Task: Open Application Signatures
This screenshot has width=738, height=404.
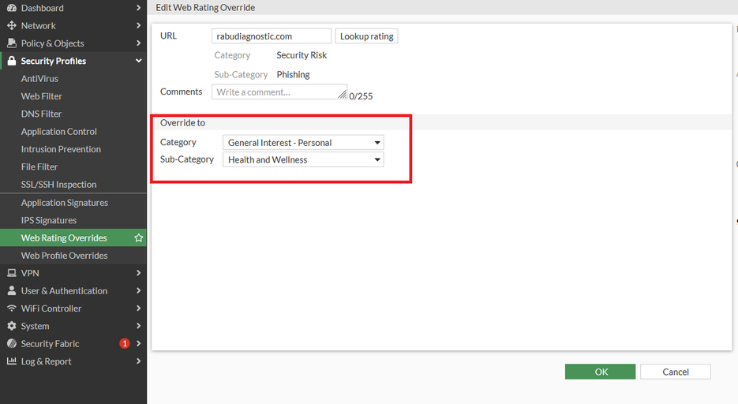Action: [65, 203]
